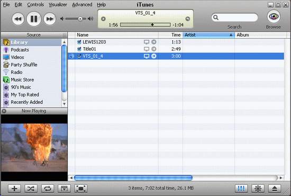Open the equalizer window button
This screenshot has width=291, height=196.
[241, 189]
